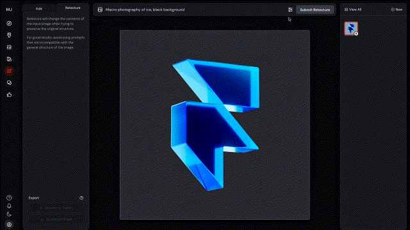Select the red Editor icon in sidebar
This screenshot has height=230, width=410.
point(9,71)
